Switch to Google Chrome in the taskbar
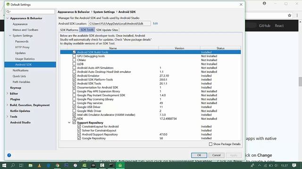This screenshot has width=302, height=169. pos(58,165)
